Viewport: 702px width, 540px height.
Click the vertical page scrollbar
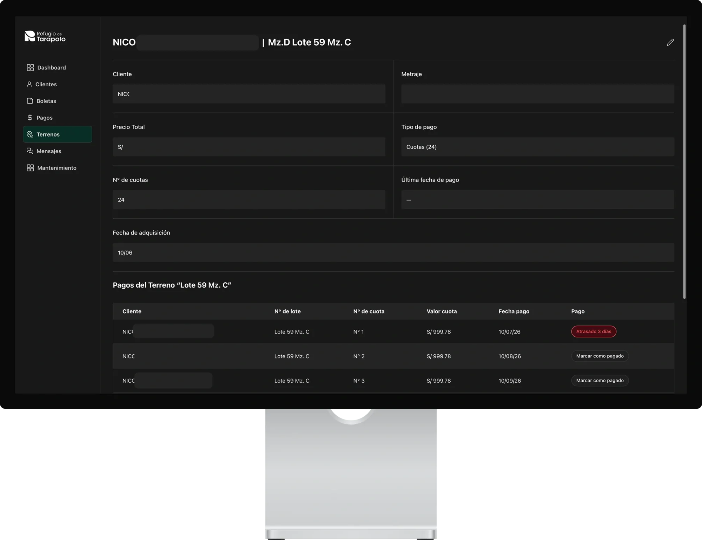(684, 162)
